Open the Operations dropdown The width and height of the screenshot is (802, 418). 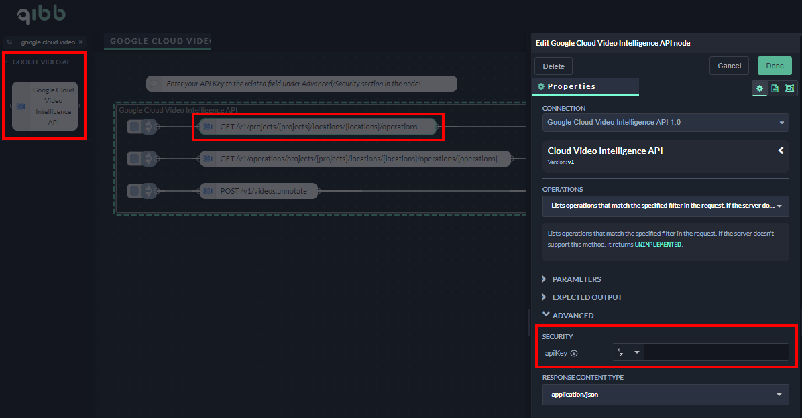[665, 206]
